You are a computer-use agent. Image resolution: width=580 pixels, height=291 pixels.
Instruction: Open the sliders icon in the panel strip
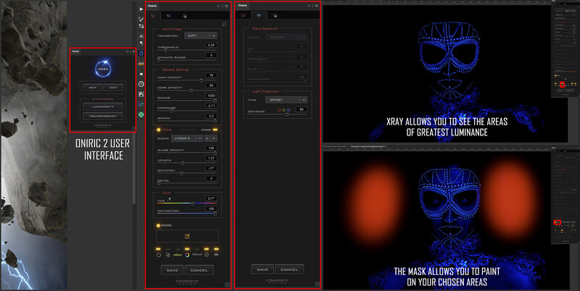(x=141, y=26)
